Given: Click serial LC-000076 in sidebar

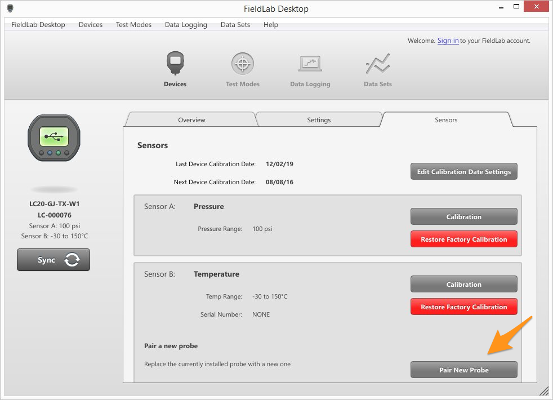Looking at the screenshot, I should tap(54, 215).
